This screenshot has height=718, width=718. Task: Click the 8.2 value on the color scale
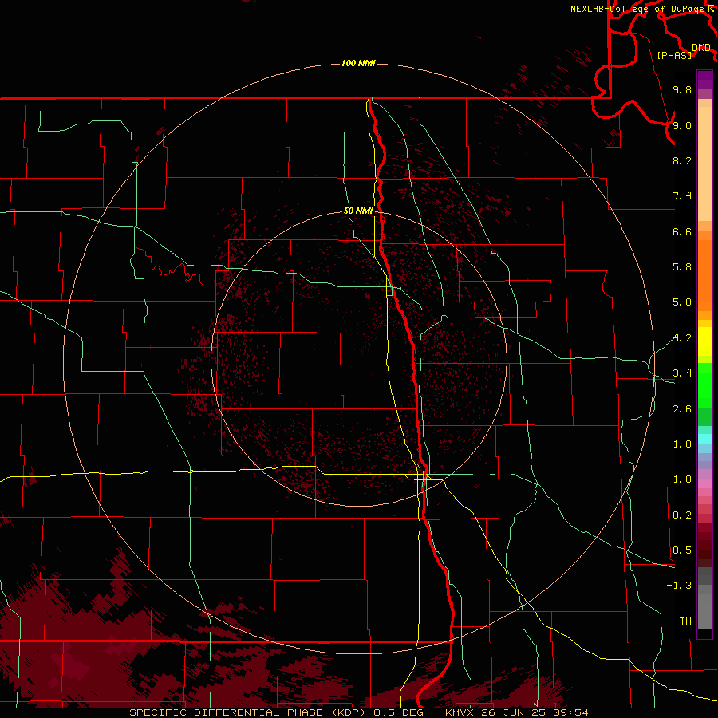pyautogui.click(x=682, y=160)
